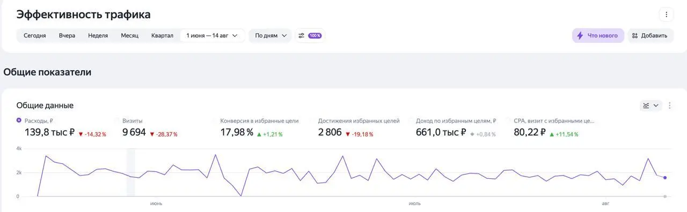Click the 80,22 ₽ CPA value
The image size is (687, 212).
coord(530,132)
